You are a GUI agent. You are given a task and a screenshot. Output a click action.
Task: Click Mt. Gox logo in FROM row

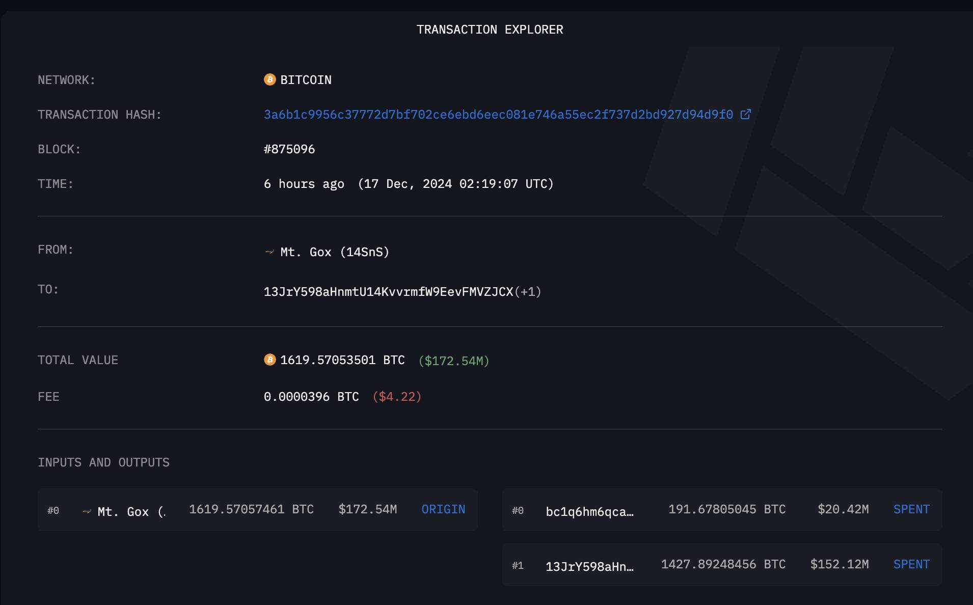(269, 252)
